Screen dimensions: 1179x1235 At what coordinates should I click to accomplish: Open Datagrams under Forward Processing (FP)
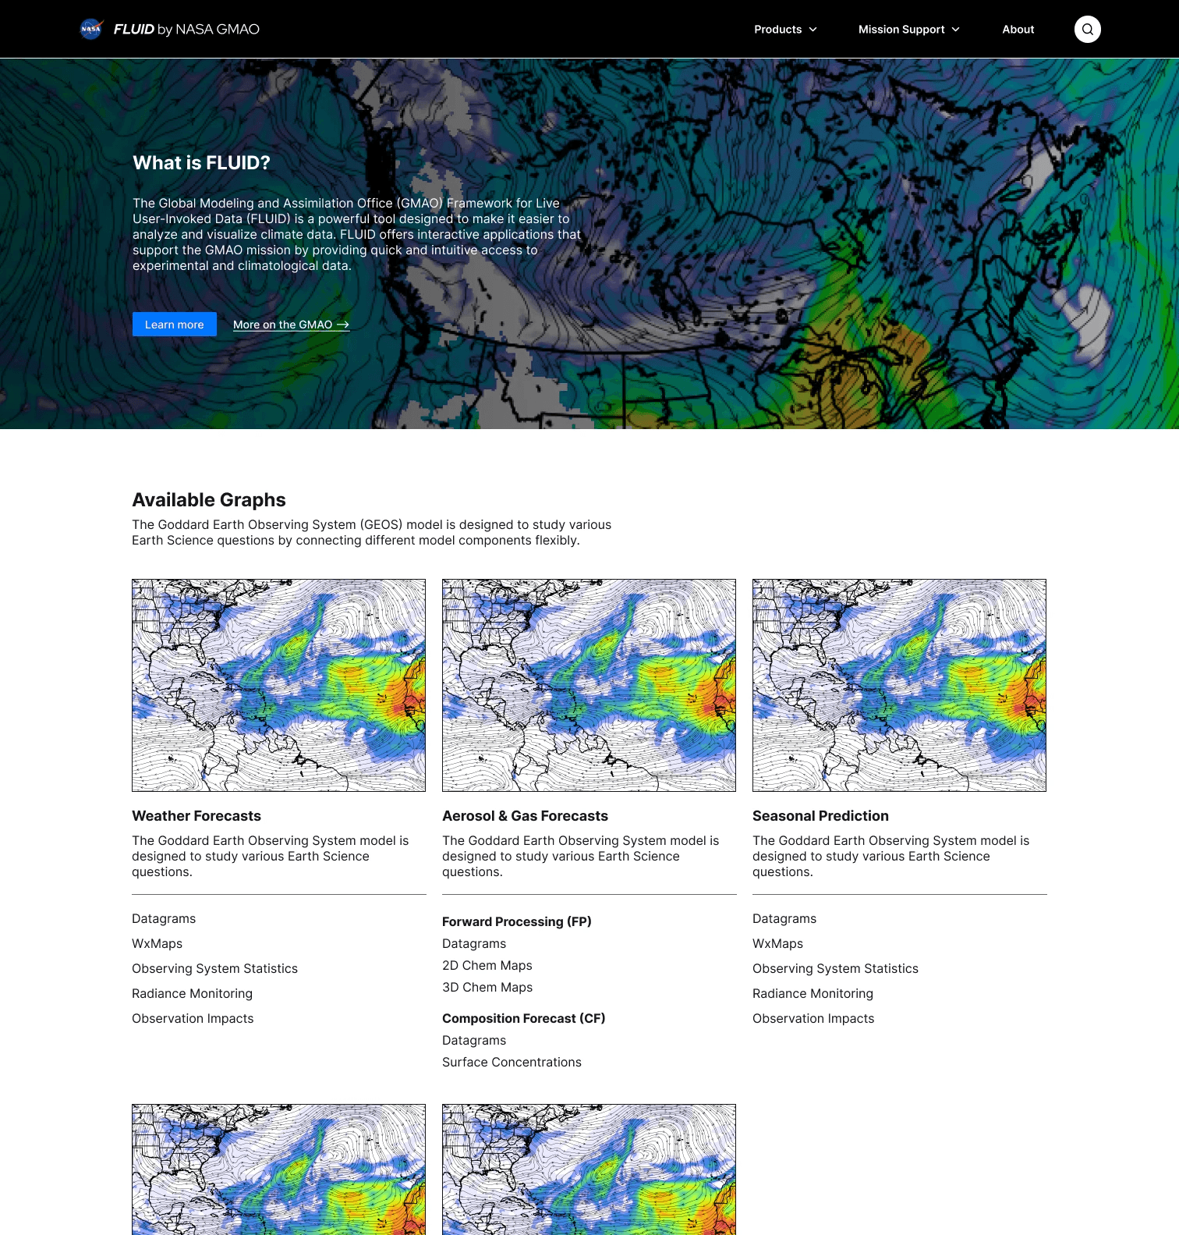coord(474,944)
